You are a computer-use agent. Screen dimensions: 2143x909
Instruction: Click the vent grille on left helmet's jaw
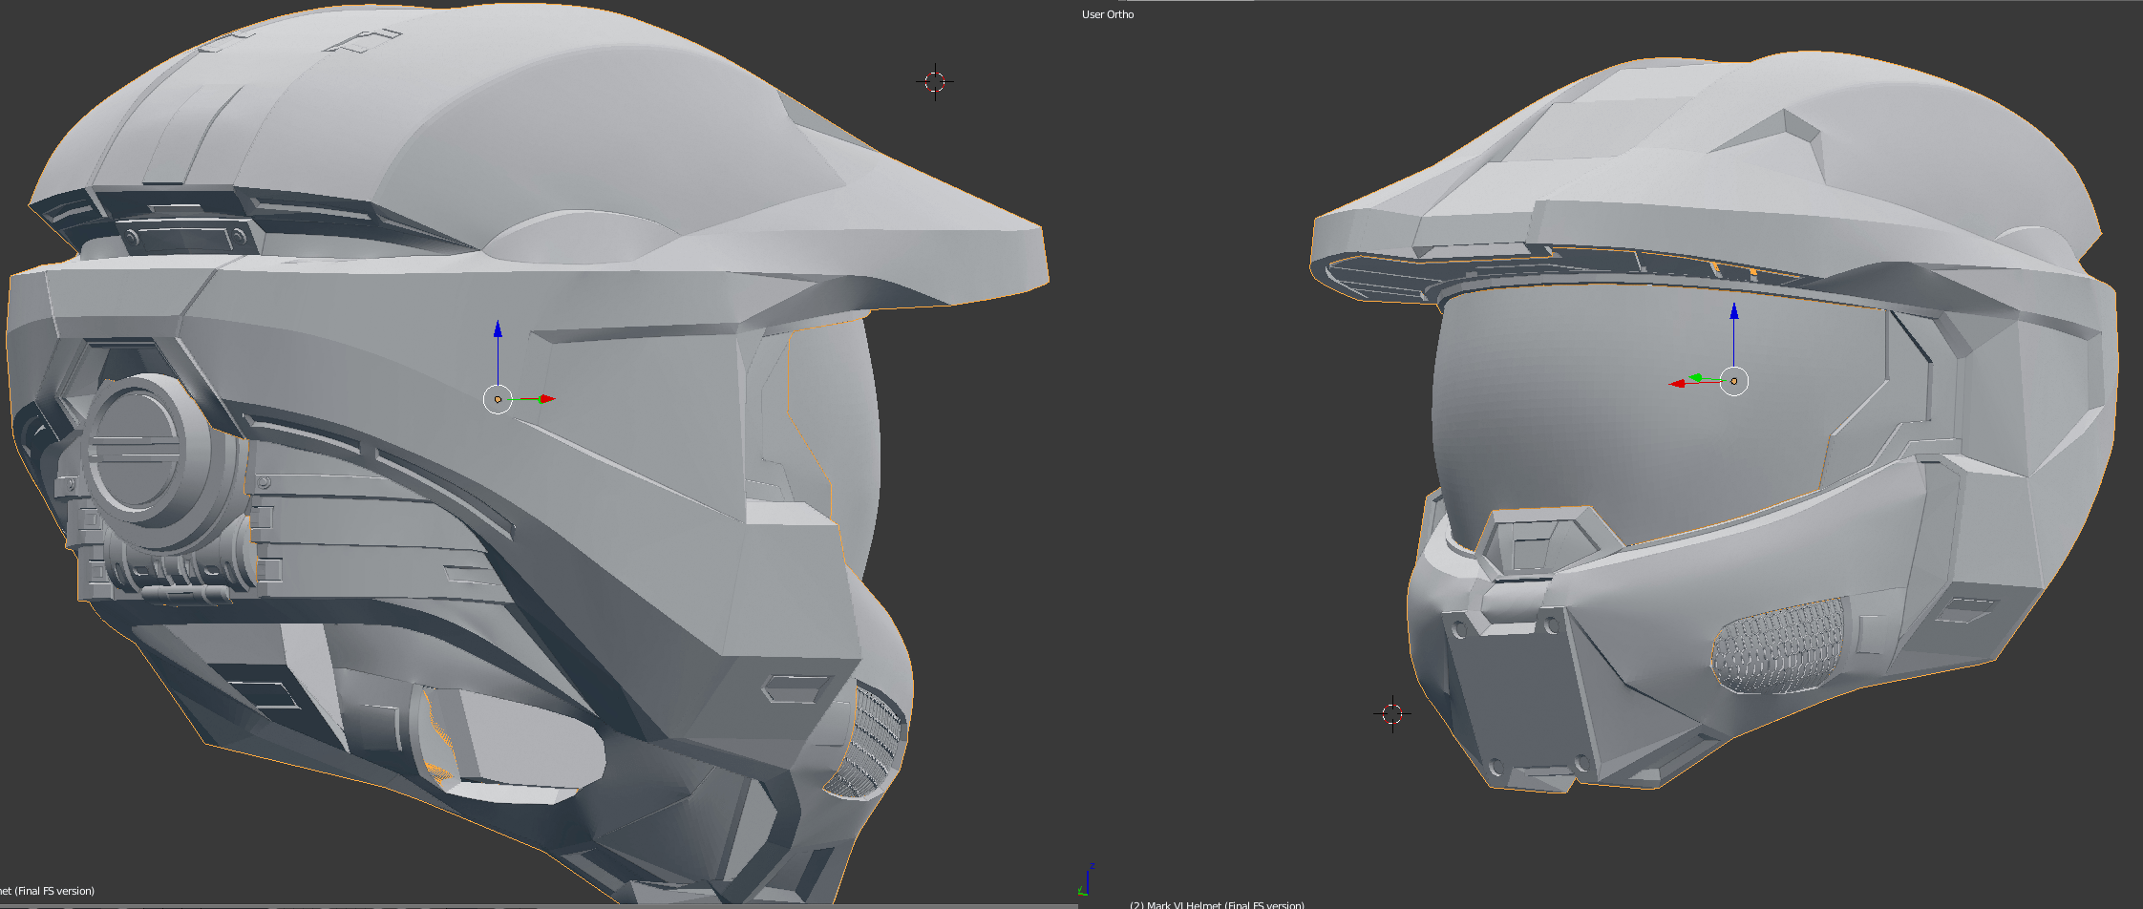tap(869, 742)
